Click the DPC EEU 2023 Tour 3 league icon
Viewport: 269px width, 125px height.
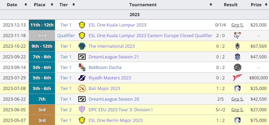point(82,110)
